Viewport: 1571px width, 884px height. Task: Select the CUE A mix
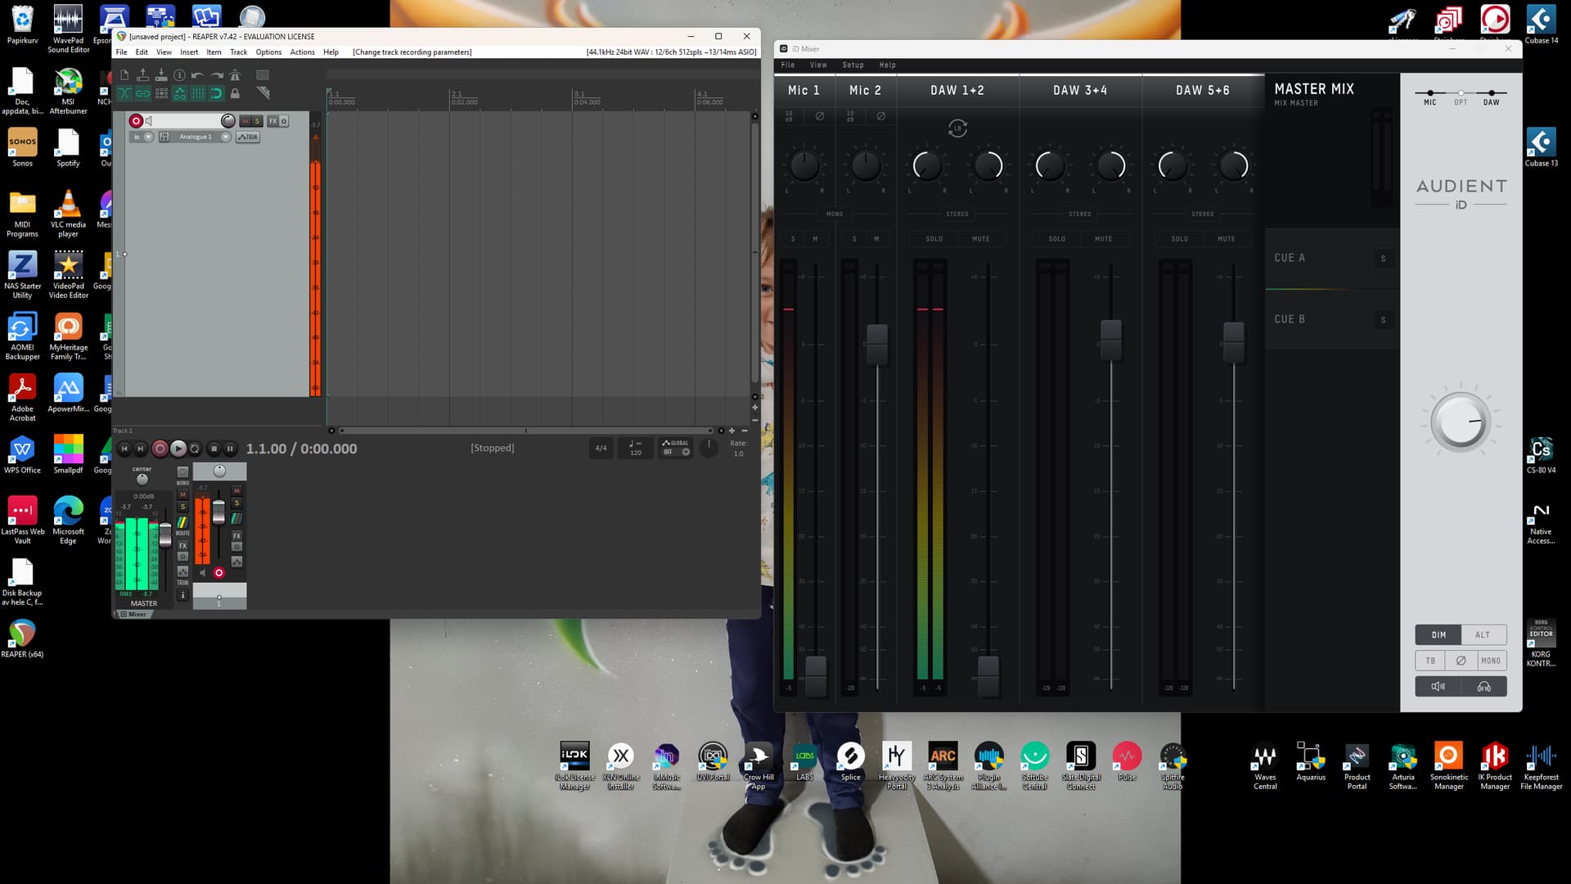pos(1290,258)
